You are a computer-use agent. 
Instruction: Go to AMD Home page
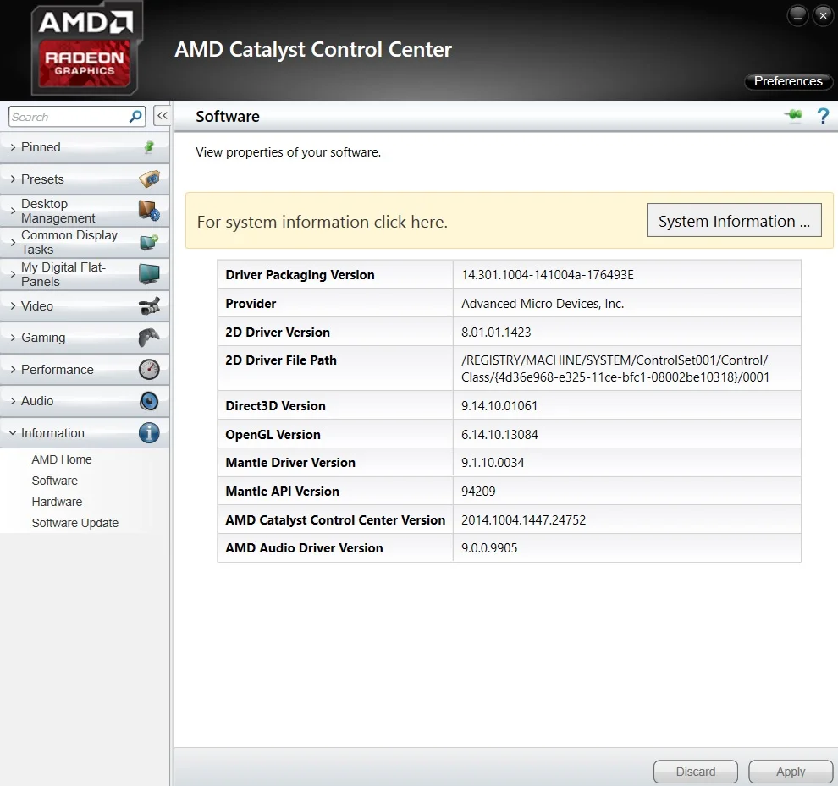(x=62, y=459)
